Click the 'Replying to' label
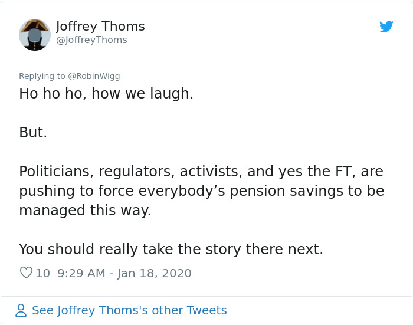This screenshot has height=325, width=413. 42,76
